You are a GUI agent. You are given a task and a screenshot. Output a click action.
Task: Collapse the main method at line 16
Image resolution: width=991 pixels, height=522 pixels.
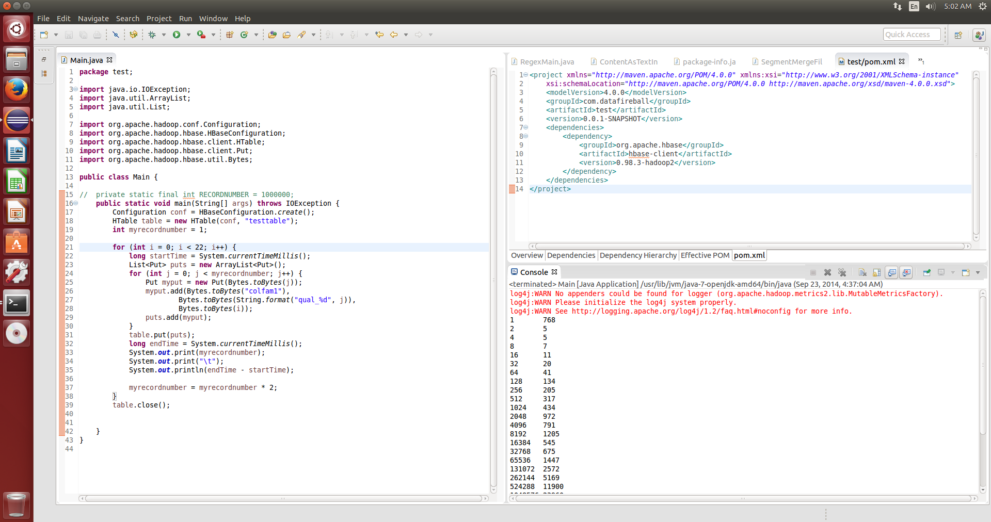(x=76, y=203)
